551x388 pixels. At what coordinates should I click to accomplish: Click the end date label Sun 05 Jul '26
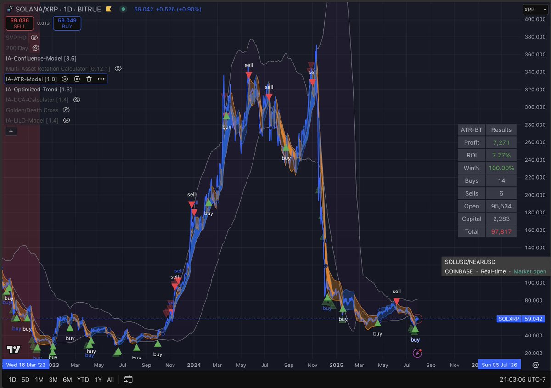pos(500,365)
